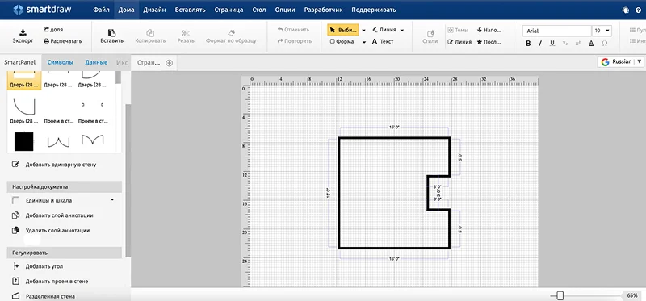Switch to the Дизайн tab
The image size is (646, 301).
click(x=154, y=10)
